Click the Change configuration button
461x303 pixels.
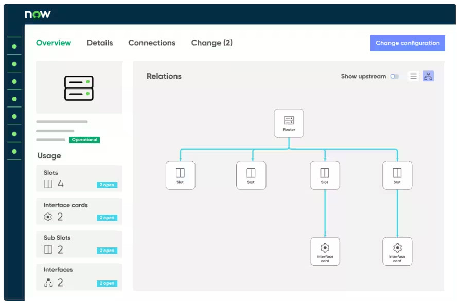pos(407,43)
